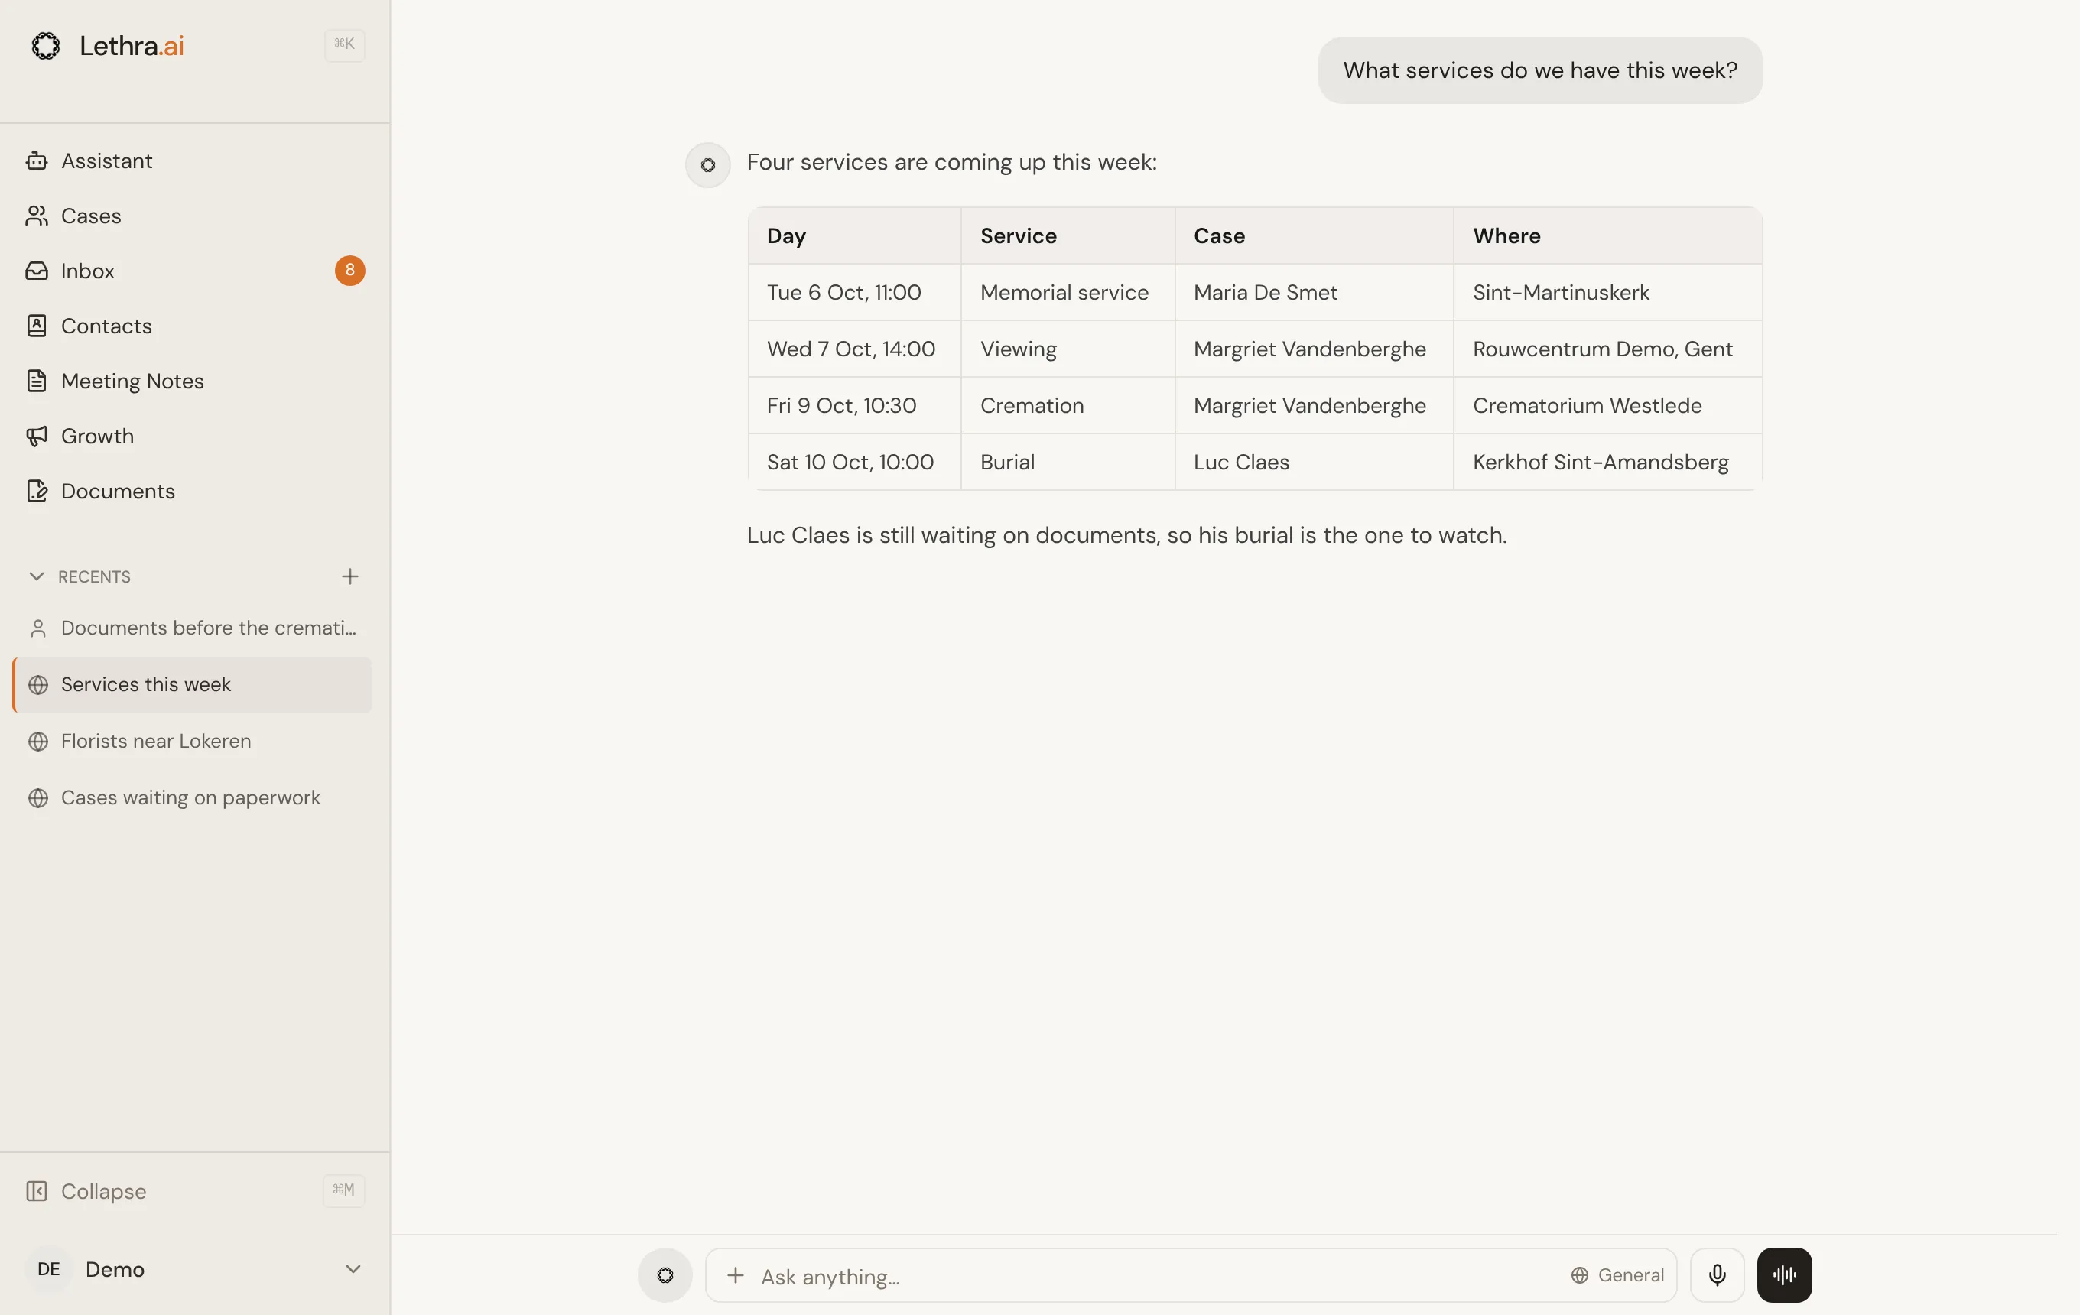Image resolution: width=2080 pixels, height=1315 pixels.
Task: Click the DE account avatar
Action: [48, 1268]
